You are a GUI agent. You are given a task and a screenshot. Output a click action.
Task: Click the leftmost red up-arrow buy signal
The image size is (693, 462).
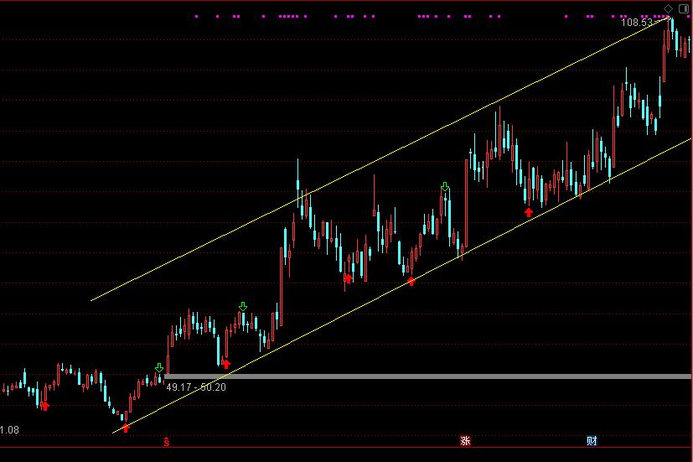coord(44,406)
